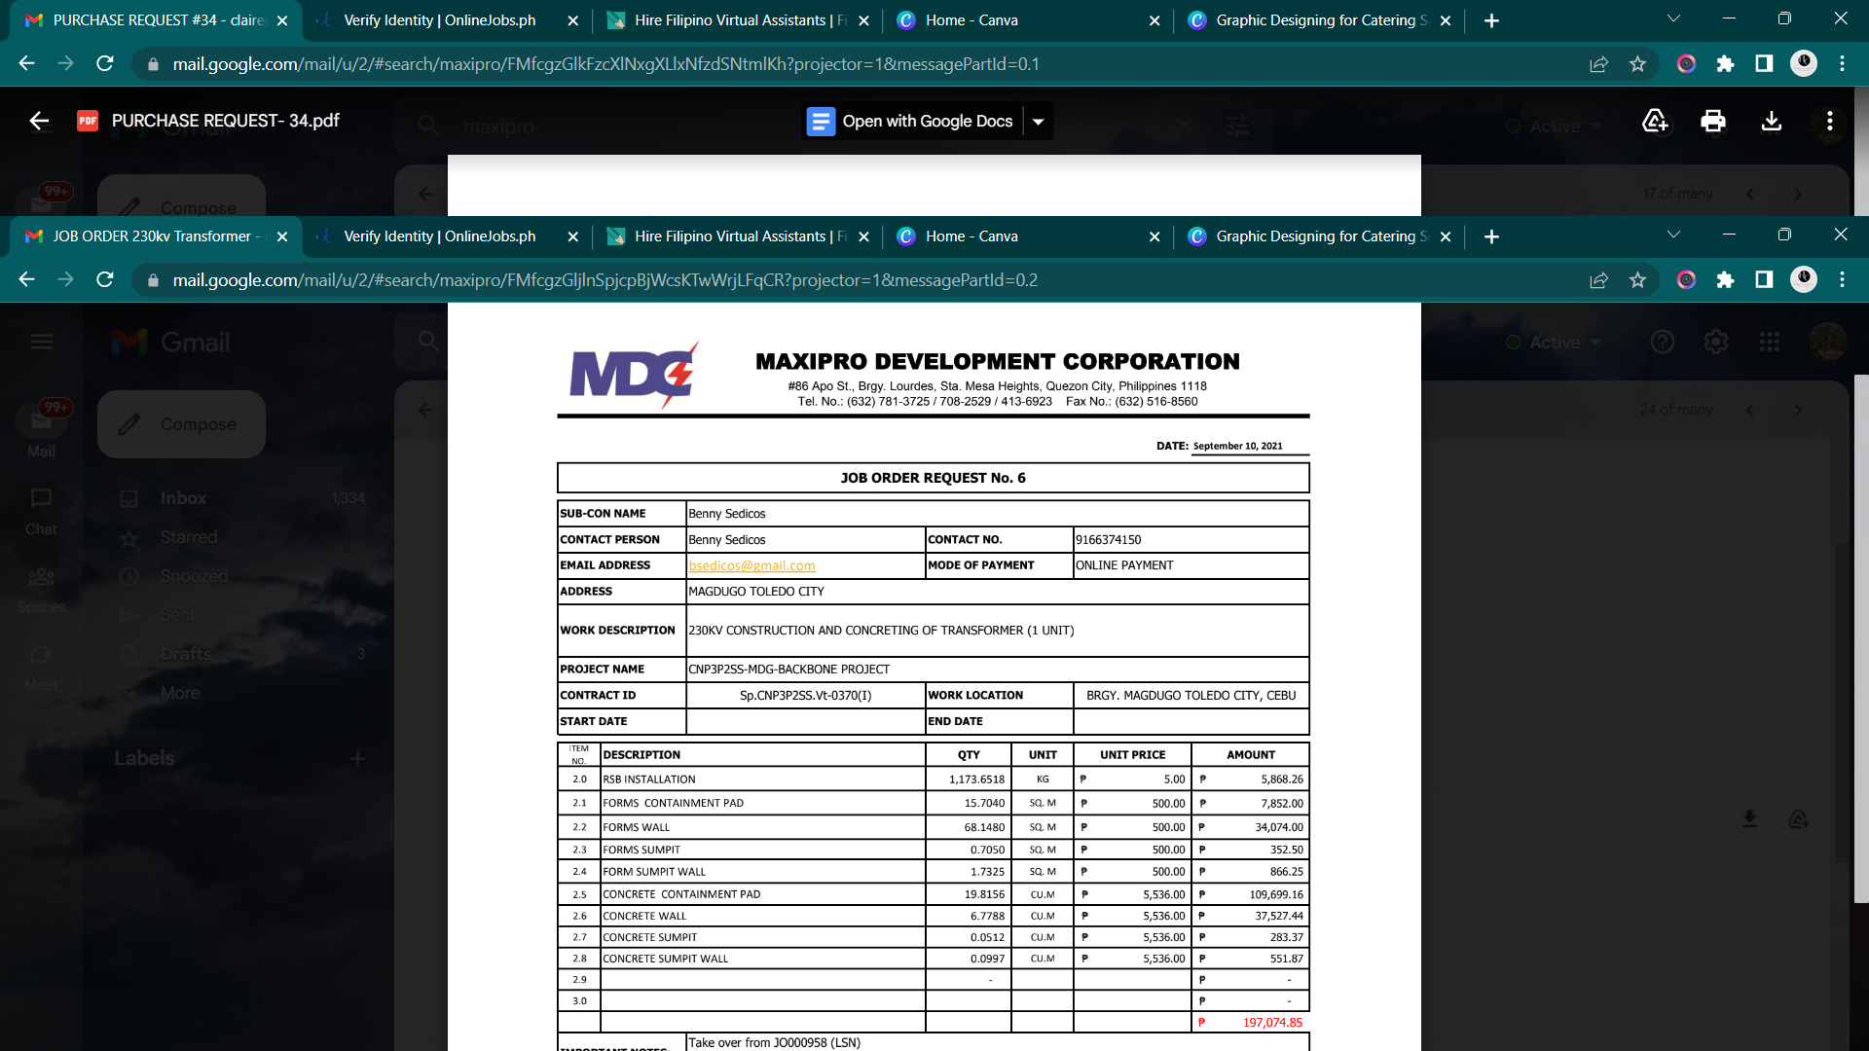Open tab search chevron in upper window
Image resolution: width=1869 pixels, height=1051 pixels.
click(x=1673, y=18)
